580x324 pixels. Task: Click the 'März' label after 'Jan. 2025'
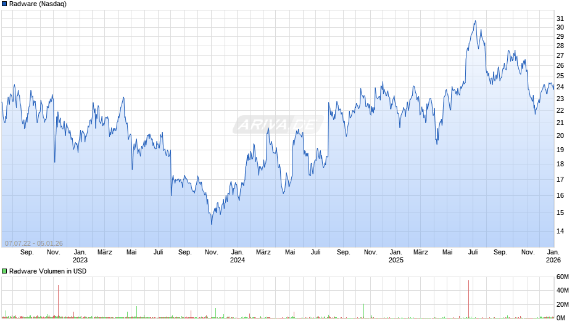point(421,253)
